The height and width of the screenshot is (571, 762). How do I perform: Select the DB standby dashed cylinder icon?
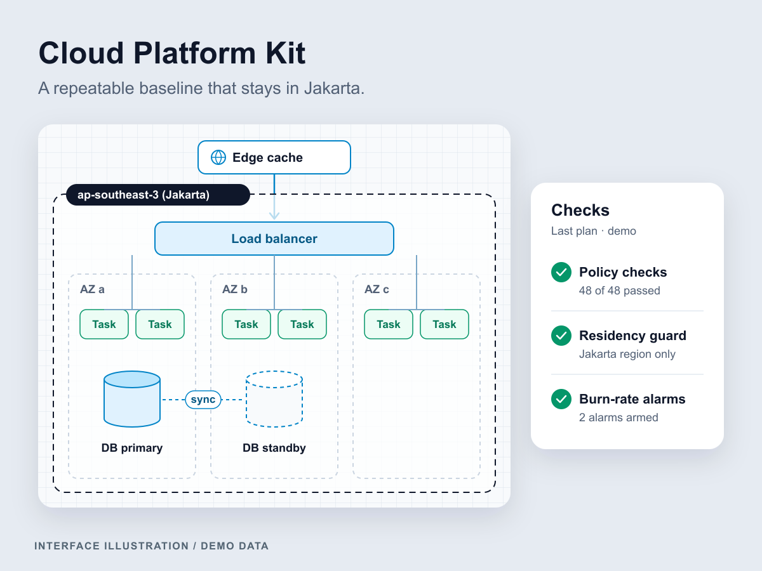coord(274,399)
